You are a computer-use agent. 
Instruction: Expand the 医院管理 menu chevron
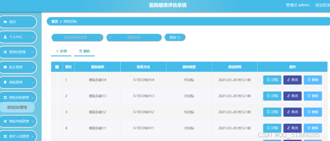tap(33, 82)
